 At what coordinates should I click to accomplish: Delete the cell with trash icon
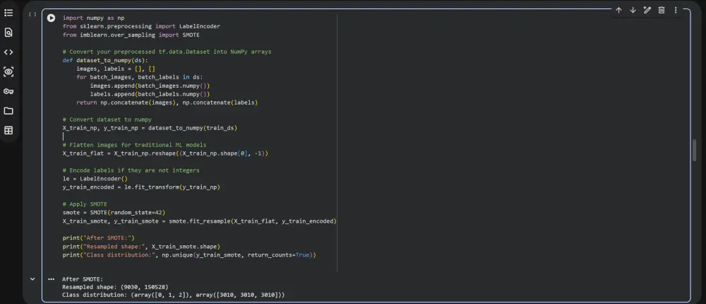coord(662,10)
